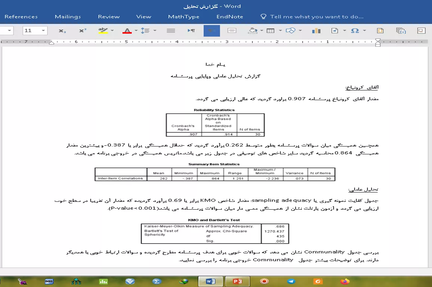
Task: Click the Omega symbol insert icon
Action: pos(355,31)
